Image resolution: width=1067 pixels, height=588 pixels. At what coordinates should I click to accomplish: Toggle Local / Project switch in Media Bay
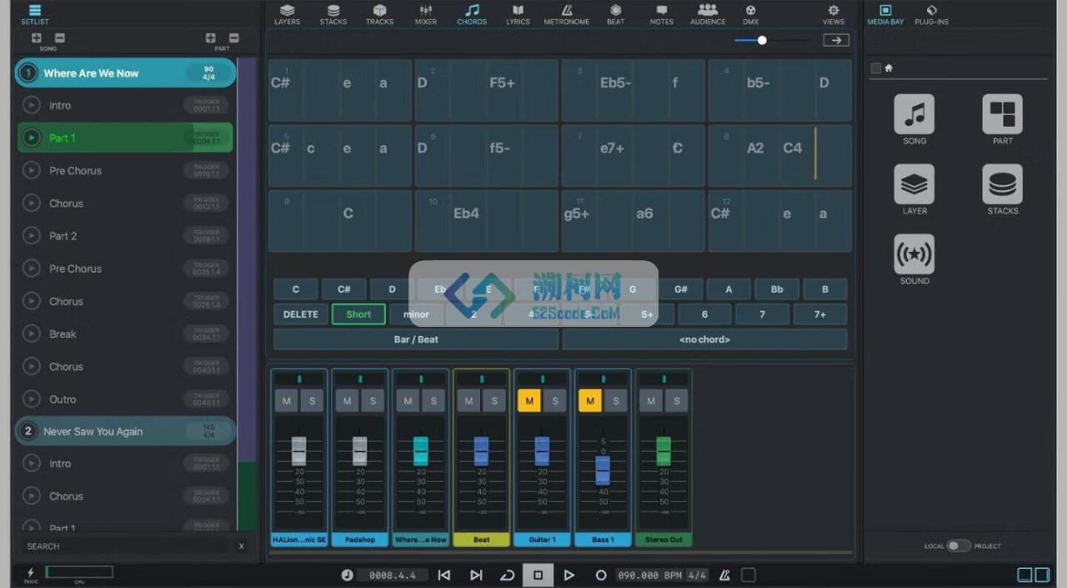click(x=959, y=545)
